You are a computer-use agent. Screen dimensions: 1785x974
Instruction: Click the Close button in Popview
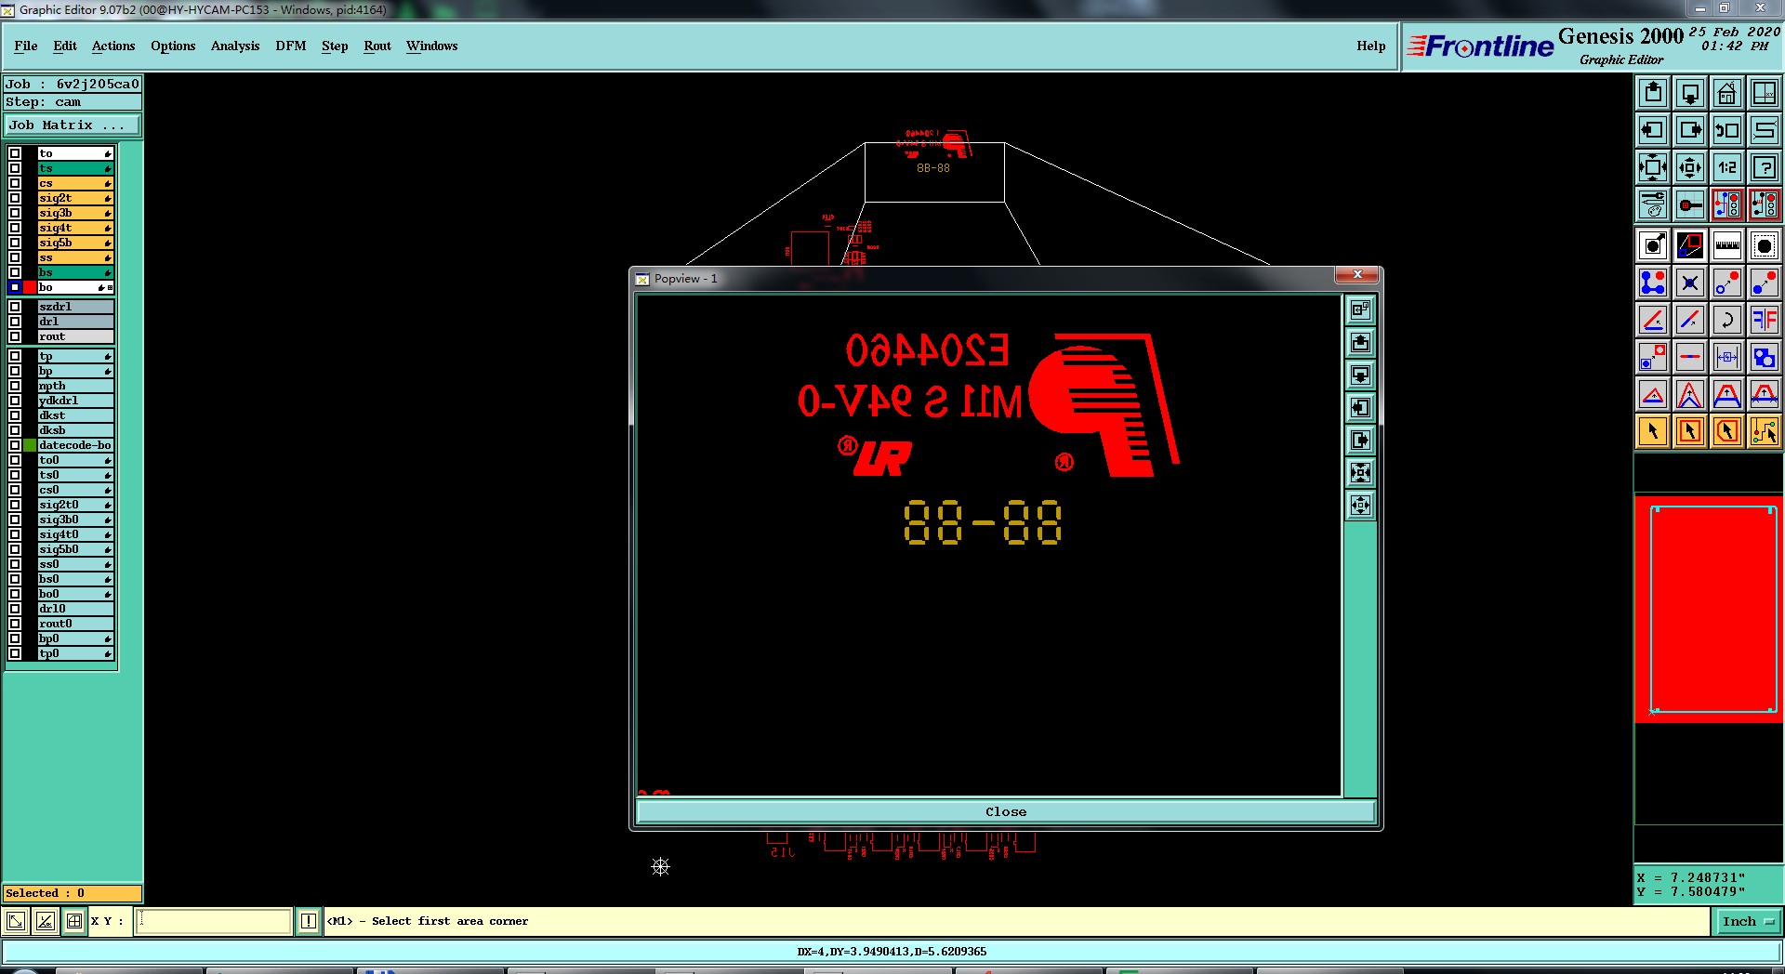pos(1006,811)
